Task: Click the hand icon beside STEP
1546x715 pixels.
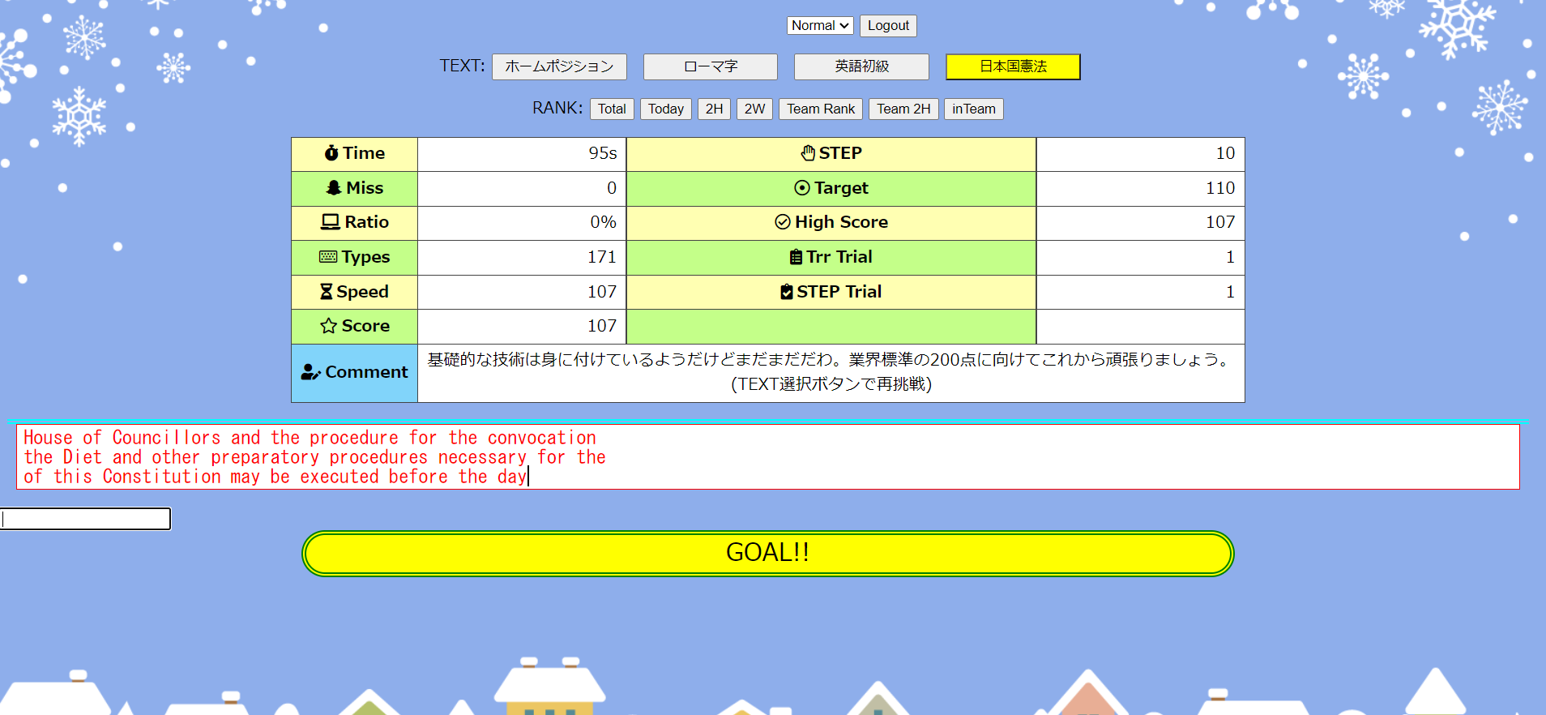Action: [808, 153]
